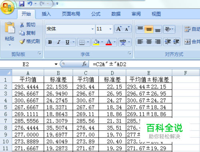Switch to the 插入 tab
Image resolution: width=200 pixels, height=152 pixels.
click(46, 14)
